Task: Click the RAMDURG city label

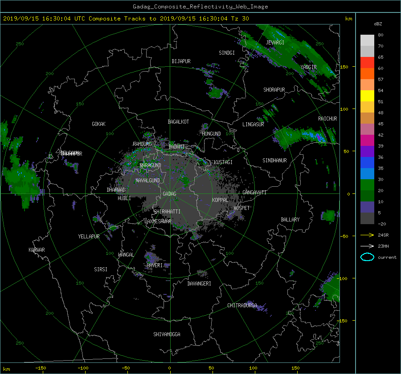Action: [142, 144]
